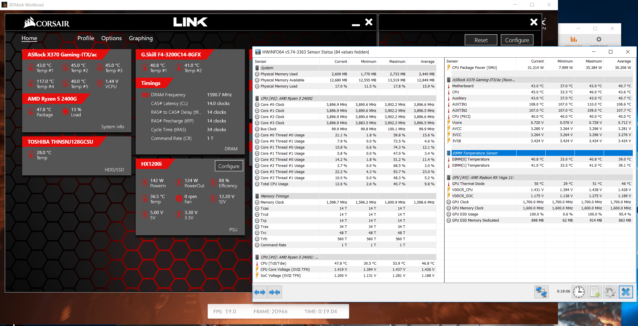
Task: Click the G.Skill Temp #1 40.8 °C icon
Action: [145, 68]
